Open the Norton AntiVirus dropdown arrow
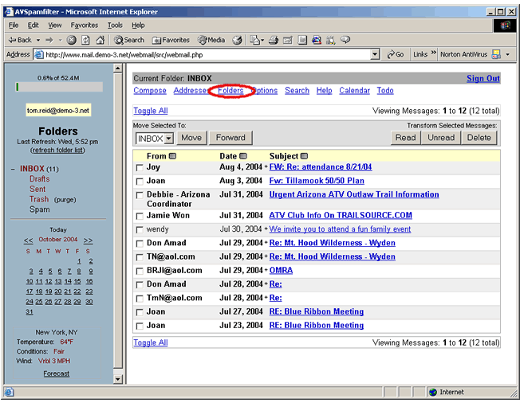Viewport: 524px width, 403px height. tap(507, 55)
